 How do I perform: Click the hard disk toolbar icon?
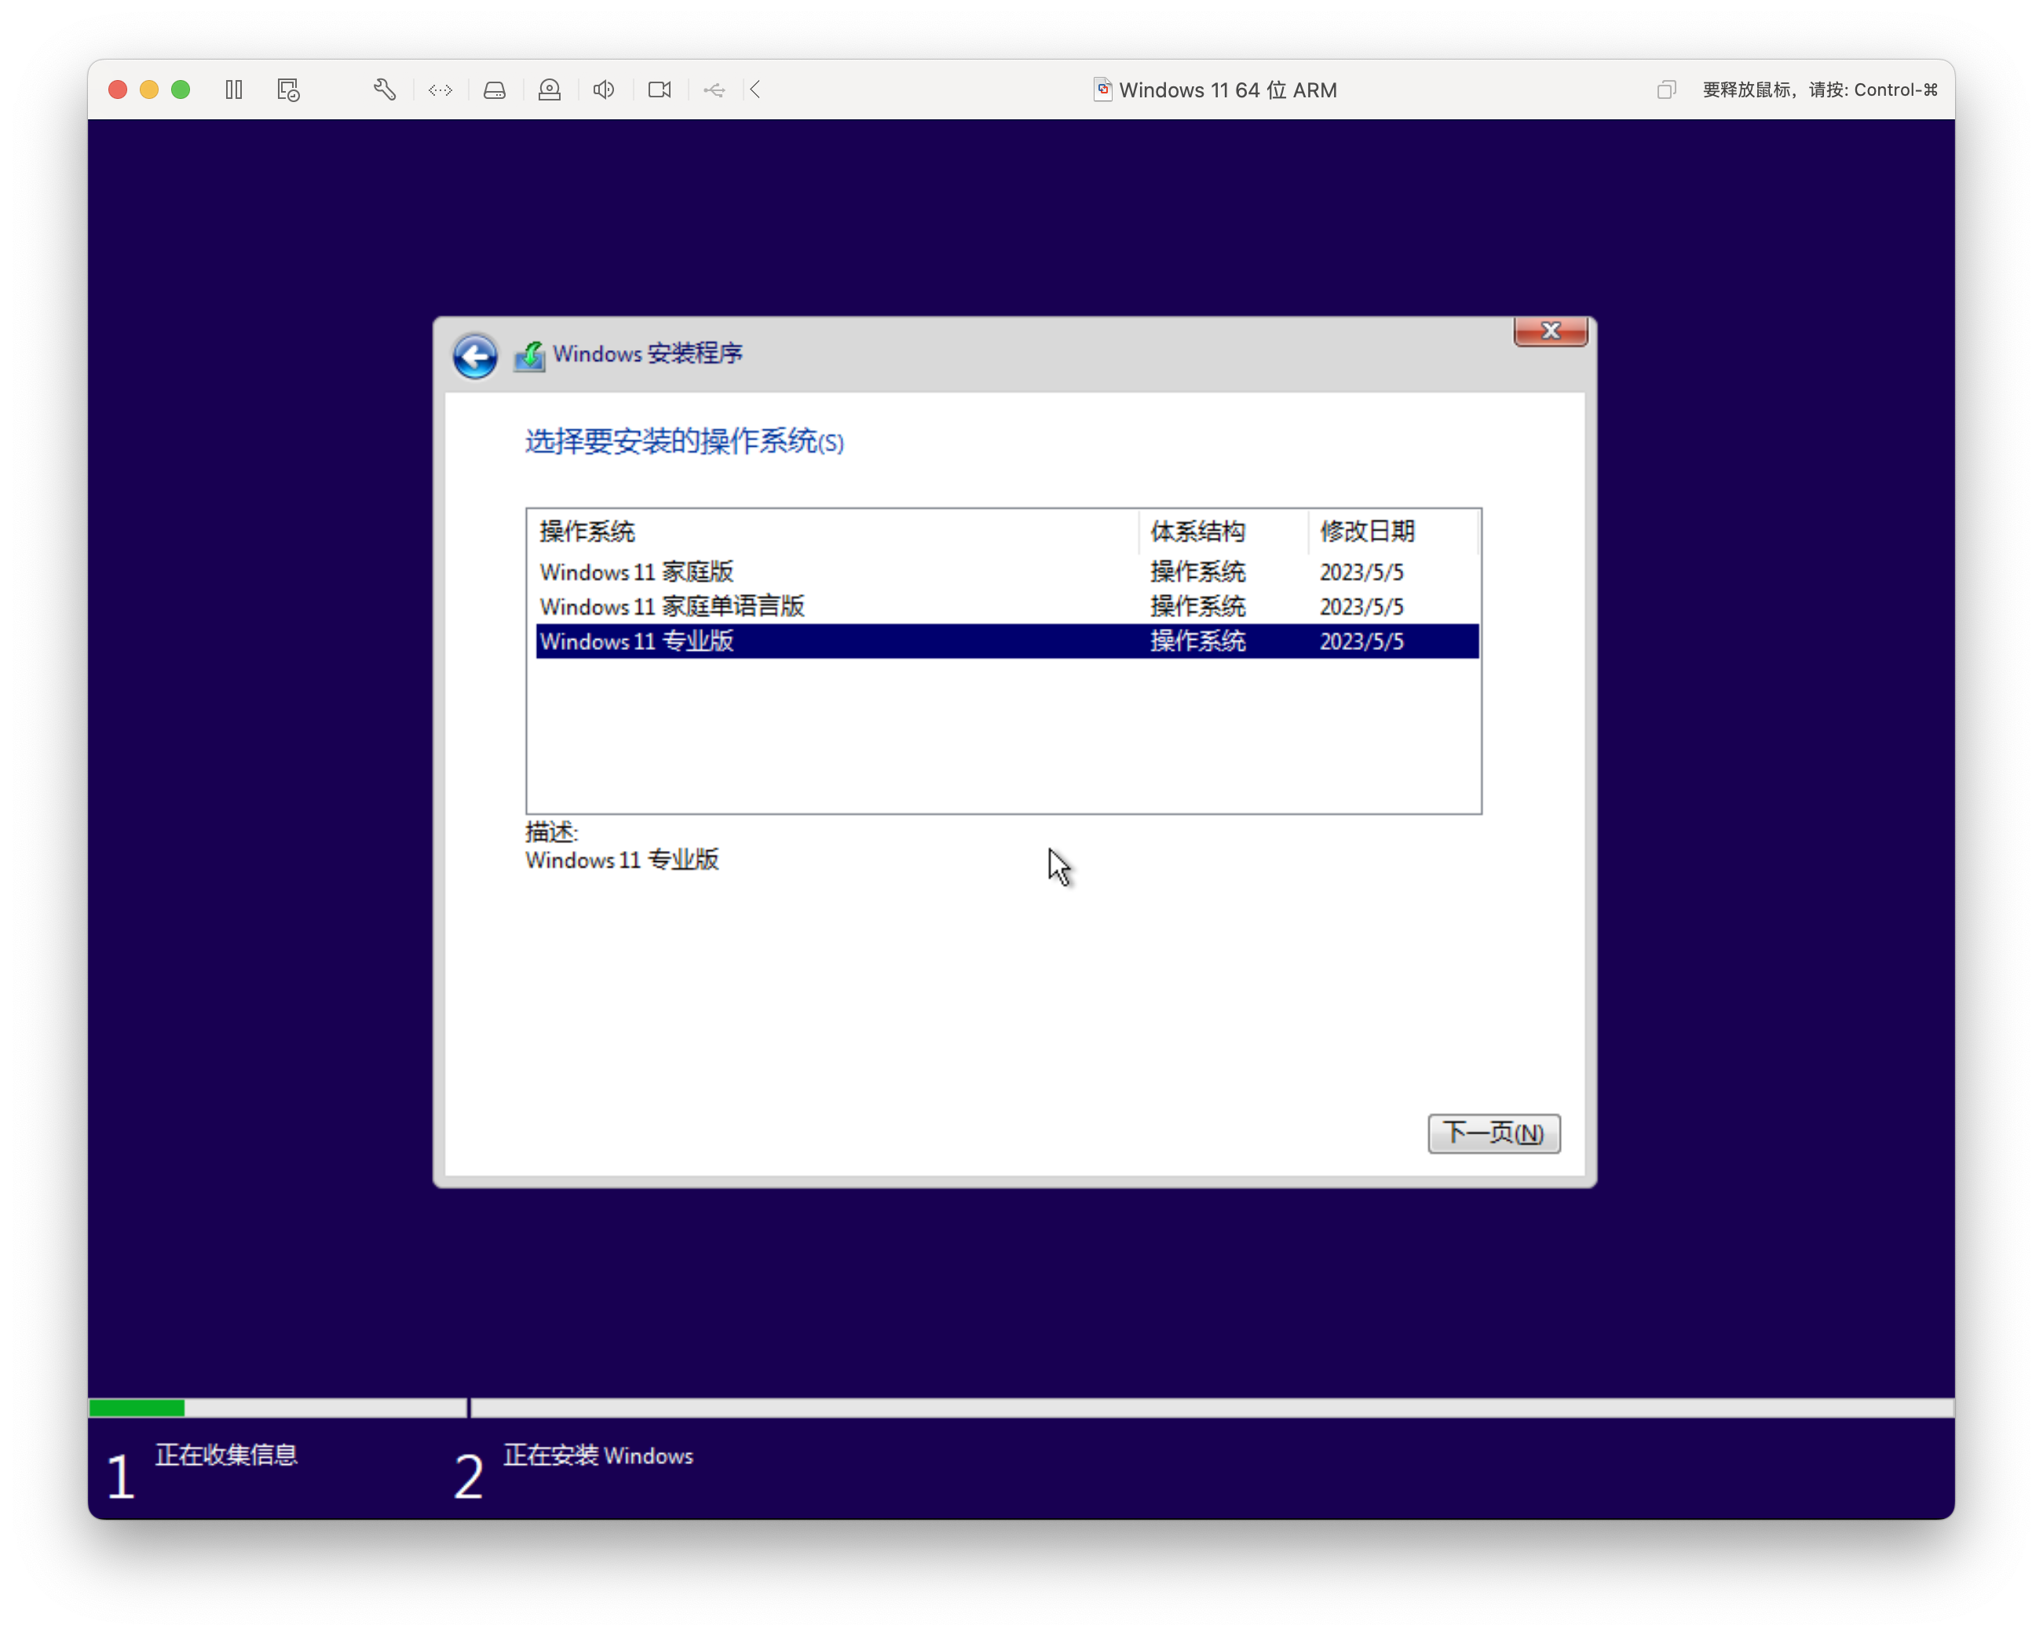click(495, 90)
